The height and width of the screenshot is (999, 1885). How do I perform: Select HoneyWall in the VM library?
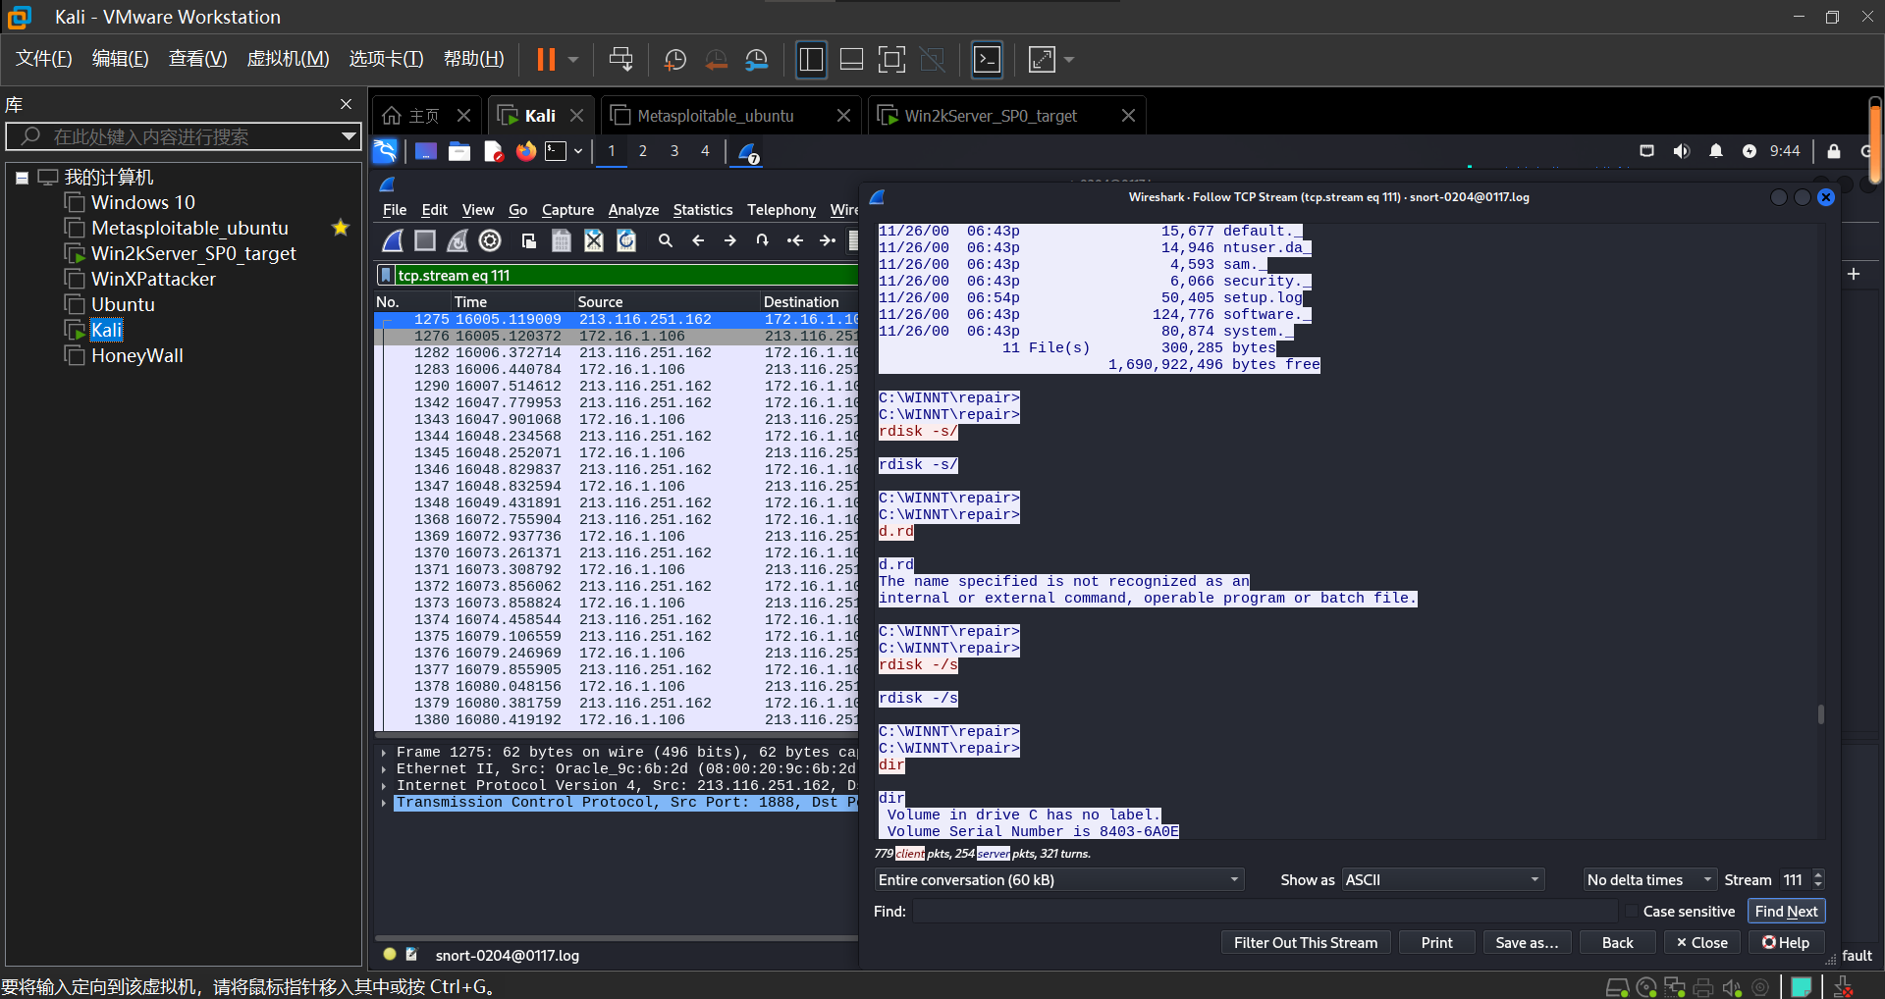pyautogui.click(x=136, y=355)
